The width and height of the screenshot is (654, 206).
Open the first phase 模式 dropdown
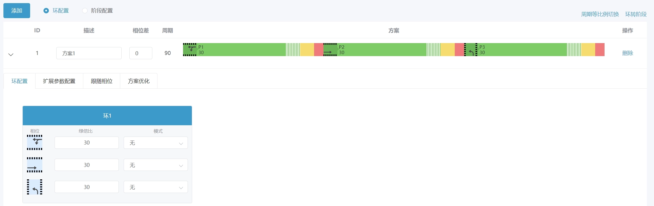[x=155, y=143]
